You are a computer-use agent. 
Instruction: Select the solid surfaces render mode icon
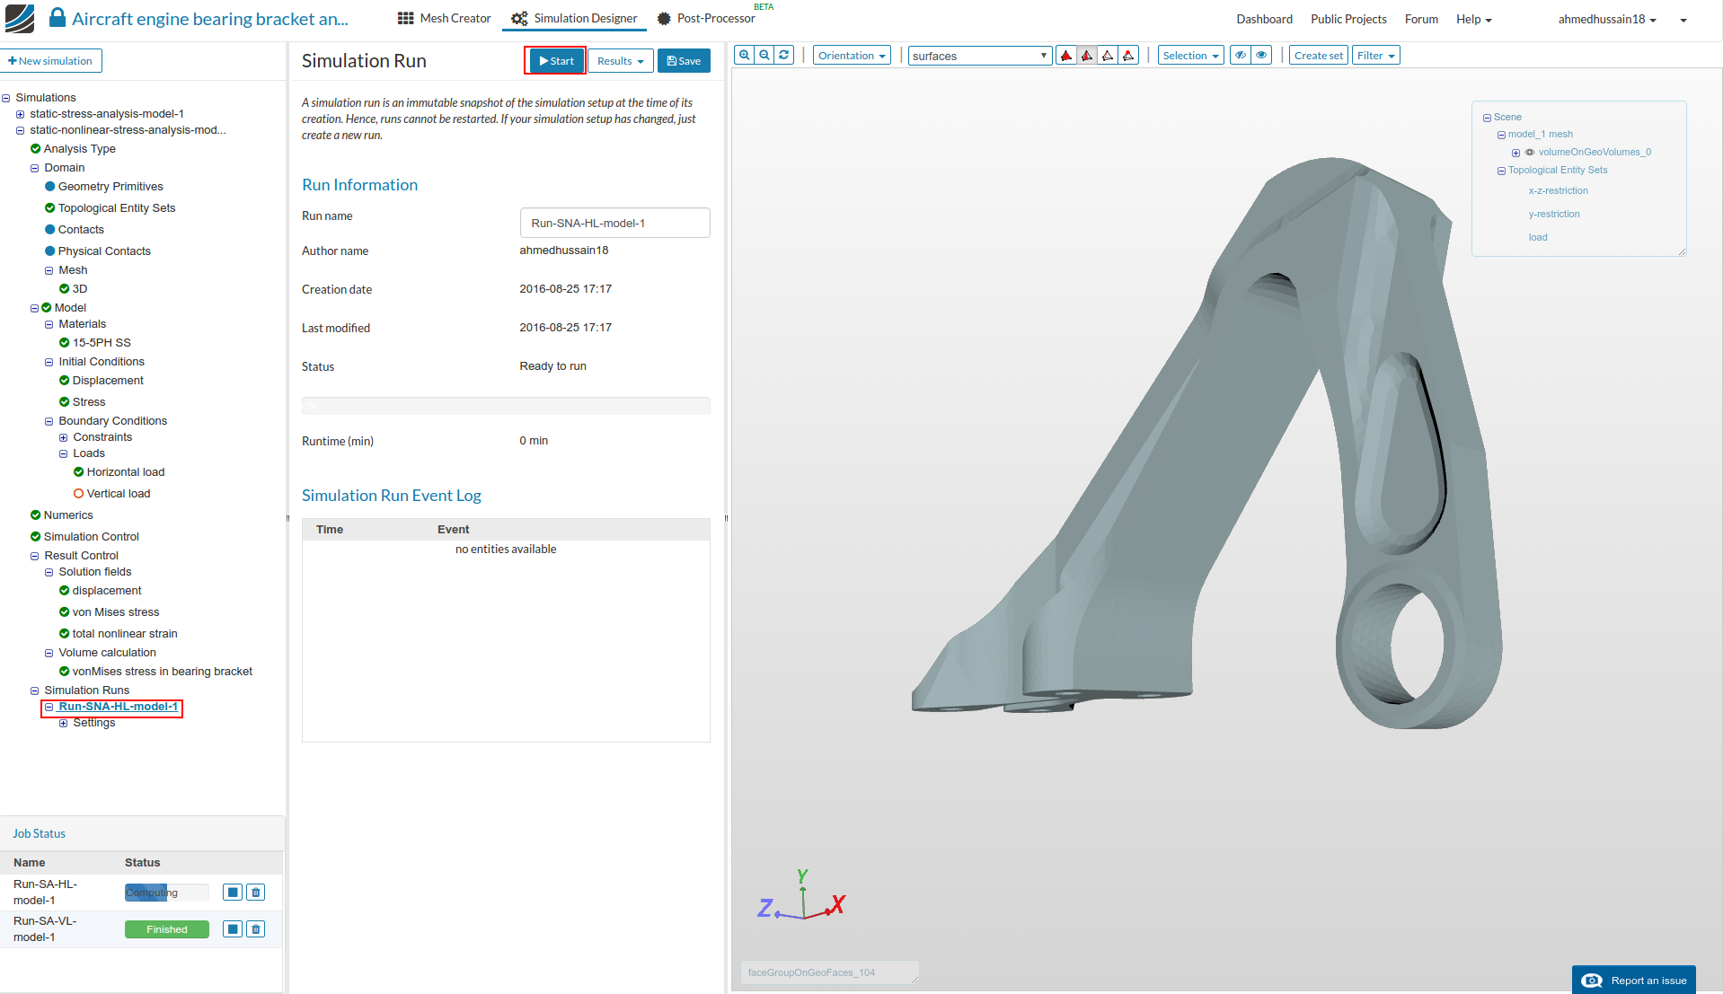point(1066,56)
